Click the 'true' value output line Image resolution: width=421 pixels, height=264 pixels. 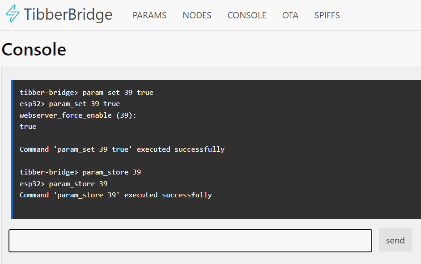(28, 127)
